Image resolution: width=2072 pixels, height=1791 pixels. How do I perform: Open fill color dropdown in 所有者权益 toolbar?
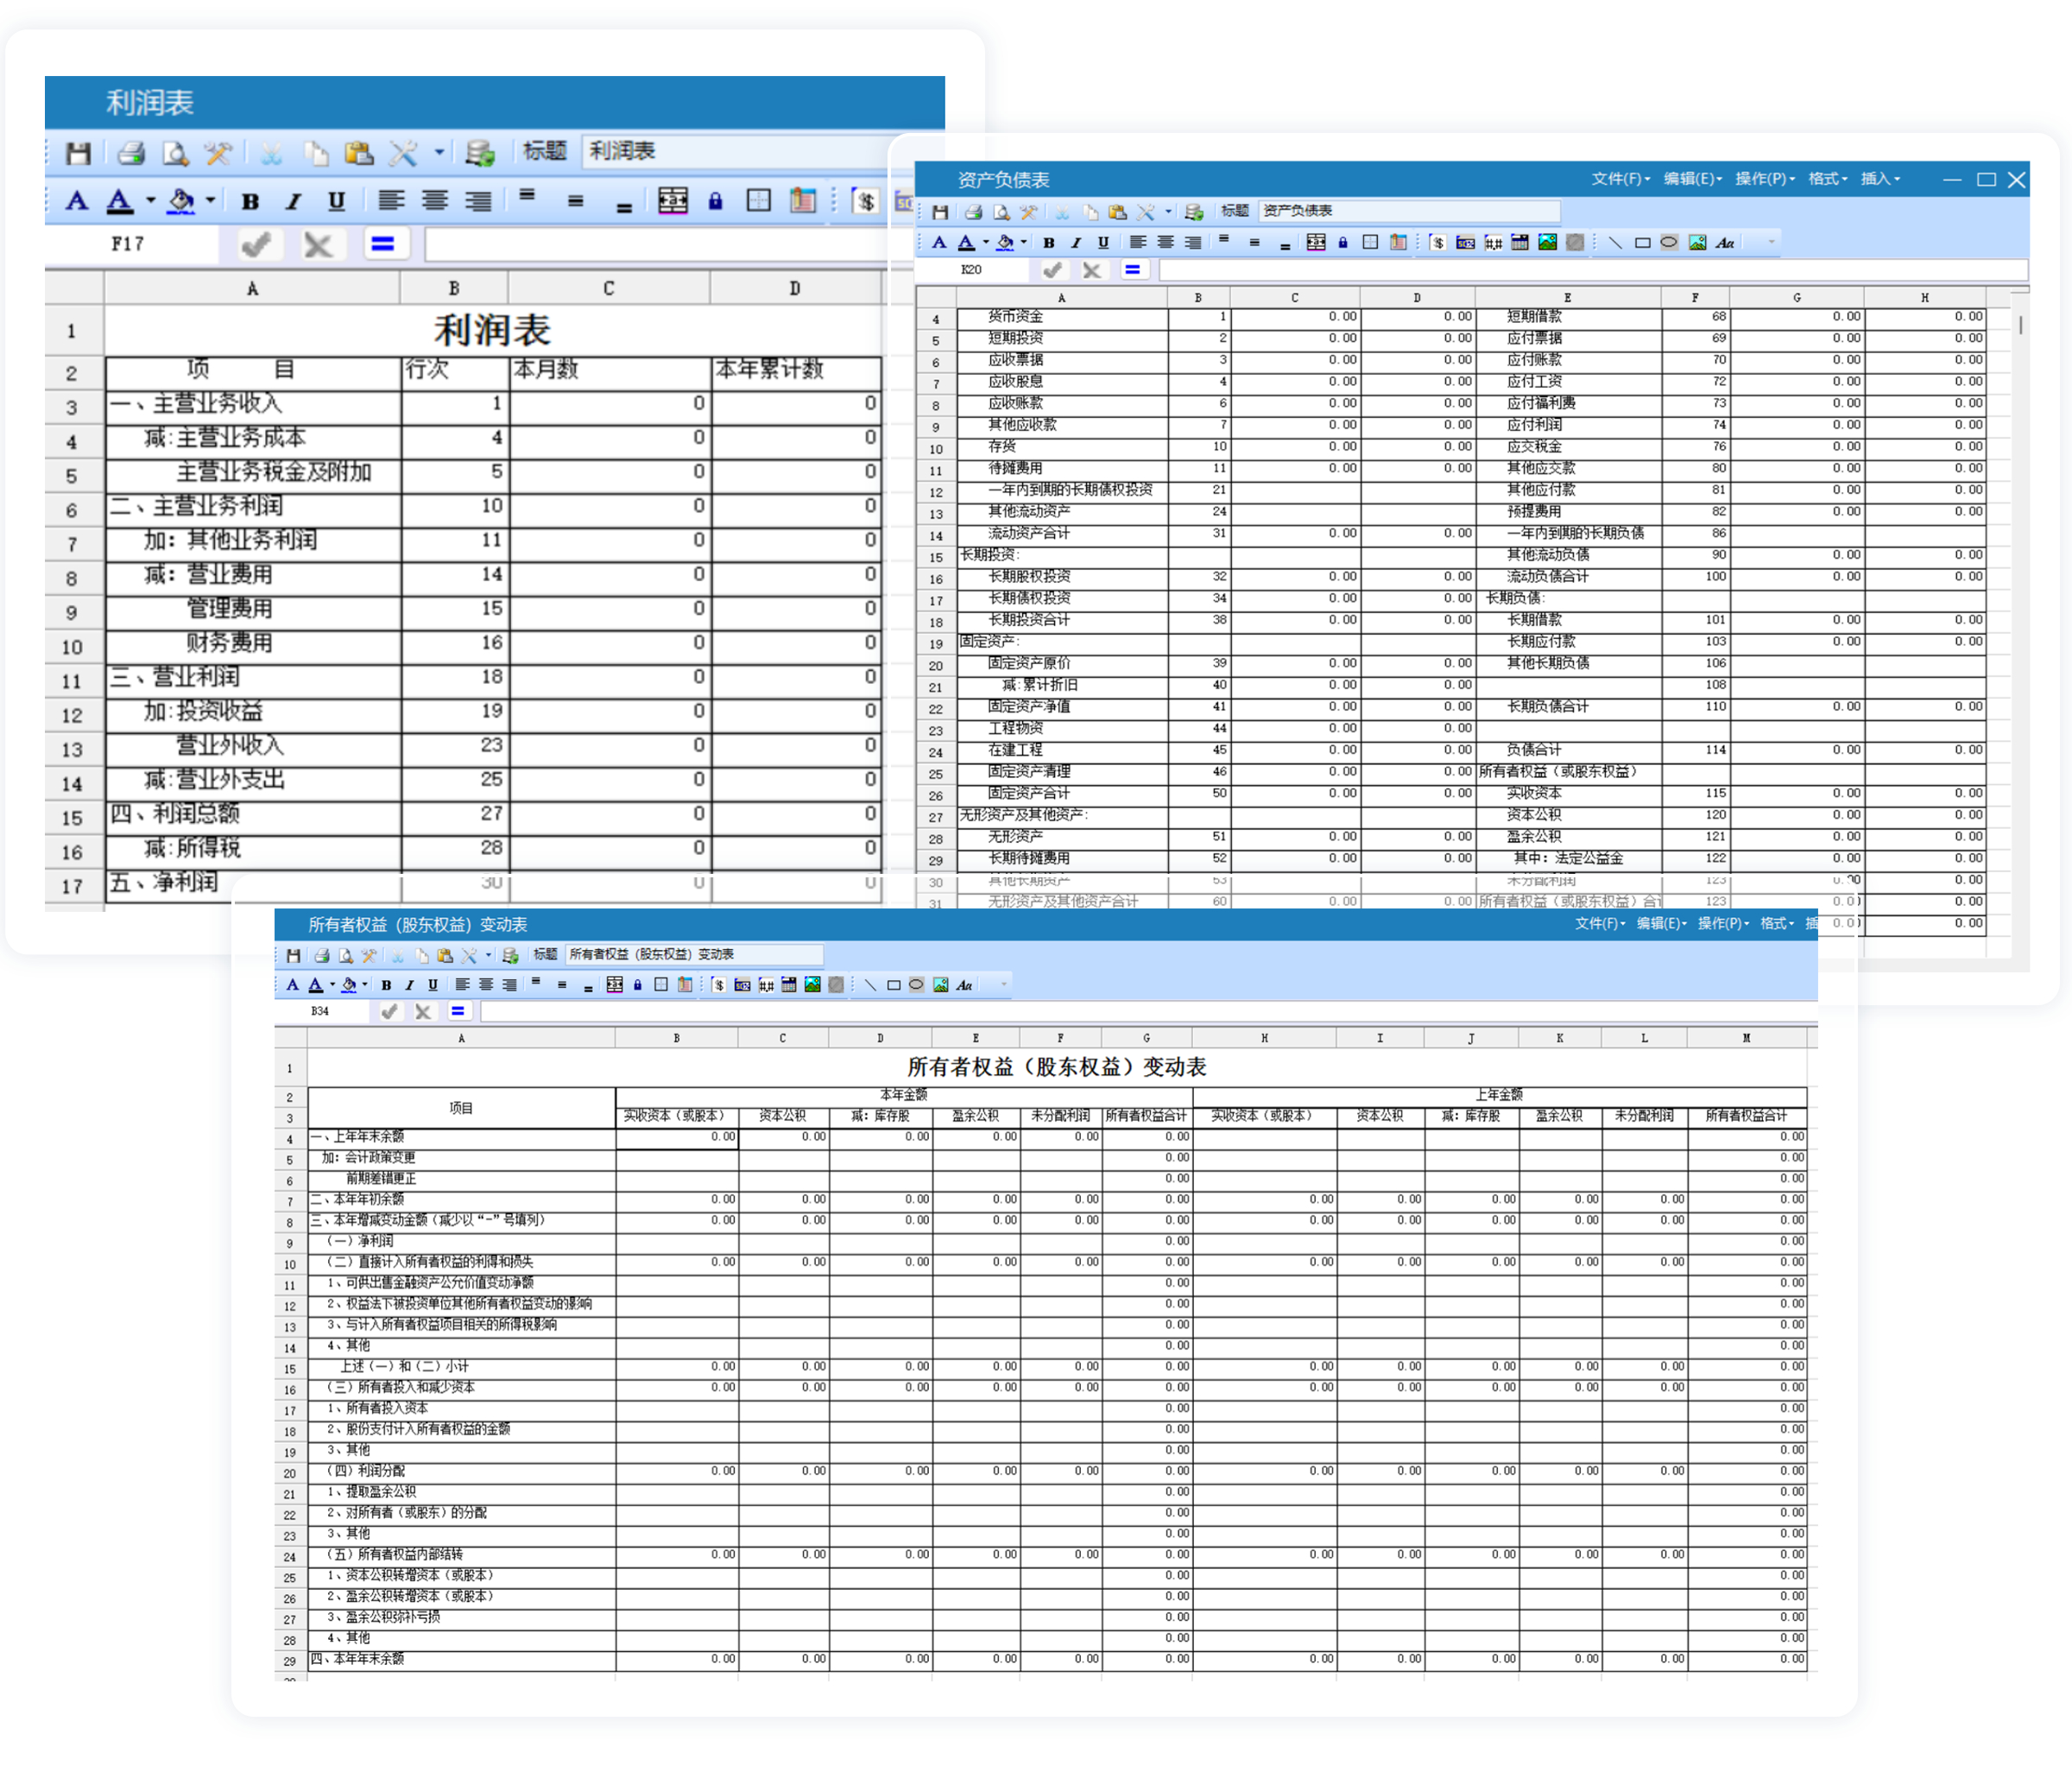click(x=364, y=984)
